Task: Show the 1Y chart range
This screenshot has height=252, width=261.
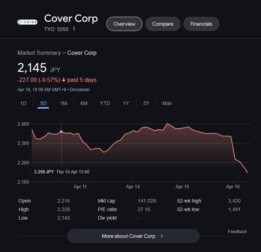Action: click(x=126, y=103)
